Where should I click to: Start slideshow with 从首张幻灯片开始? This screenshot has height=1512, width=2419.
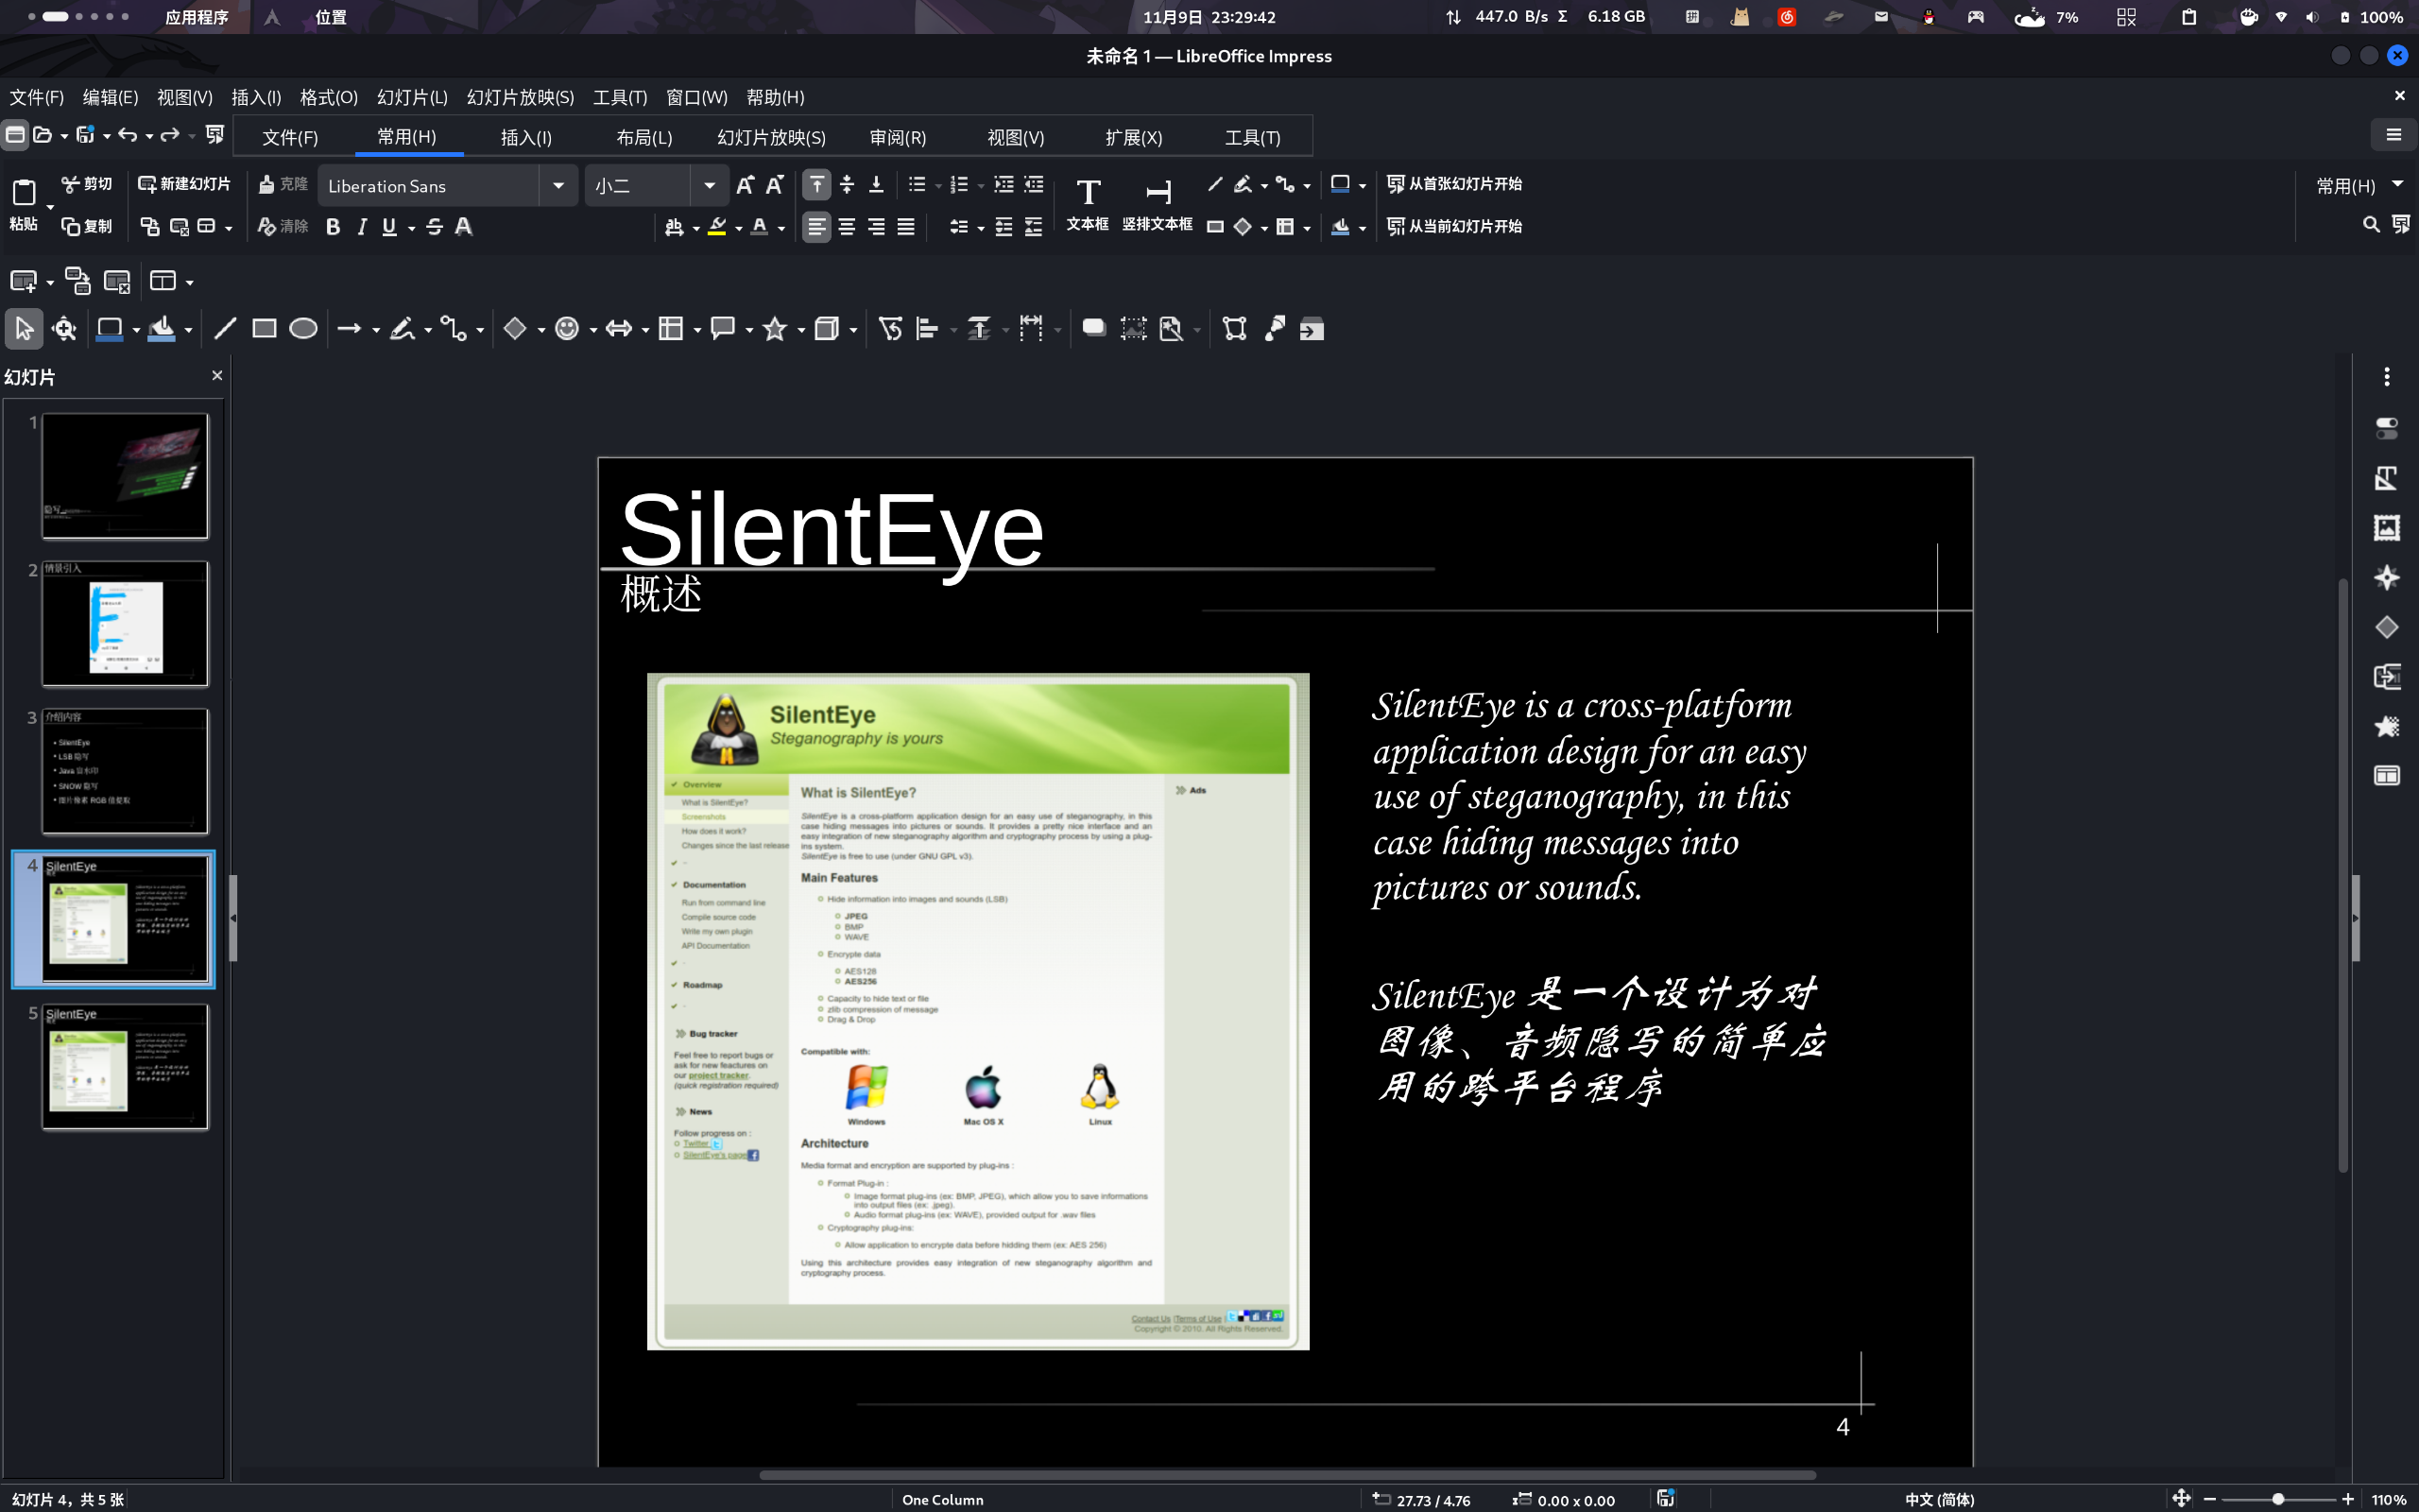1454,184
